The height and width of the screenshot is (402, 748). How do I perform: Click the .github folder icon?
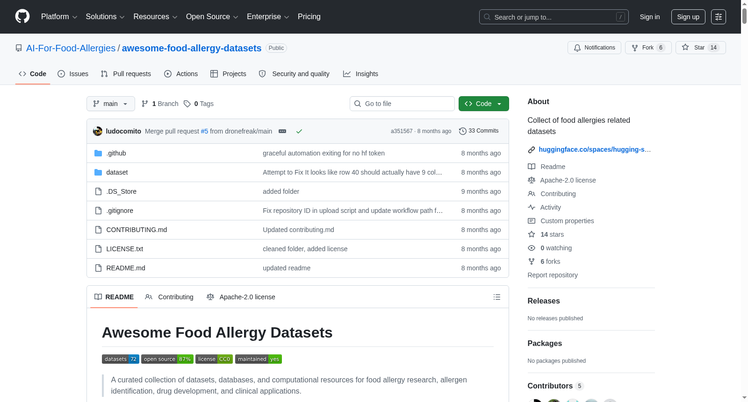click(98, 153)
